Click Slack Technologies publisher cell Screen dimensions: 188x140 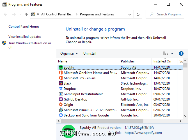pos(134,83)
